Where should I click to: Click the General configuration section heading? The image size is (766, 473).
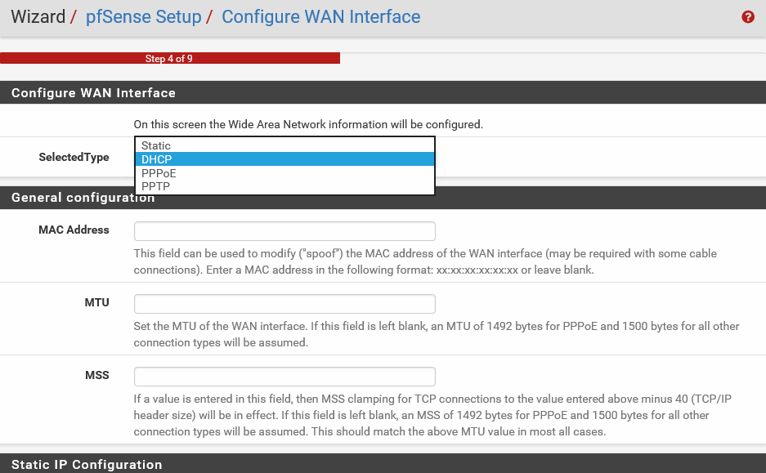click(83, 198)
